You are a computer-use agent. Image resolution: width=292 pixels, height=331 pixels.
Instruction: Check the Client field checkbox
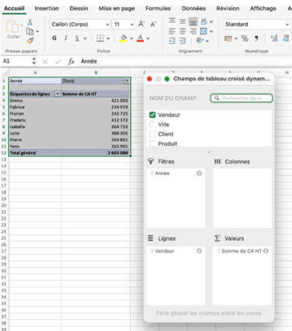[153, 134]
